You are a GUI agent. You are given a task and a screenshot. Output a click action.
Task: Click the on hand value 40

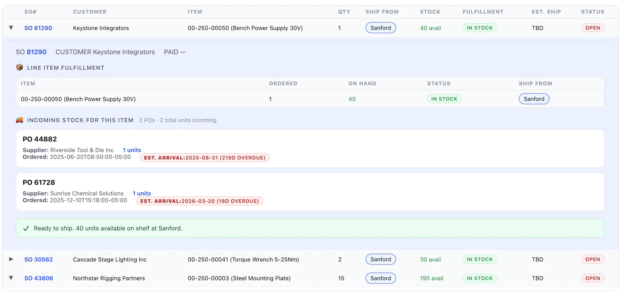352,99
